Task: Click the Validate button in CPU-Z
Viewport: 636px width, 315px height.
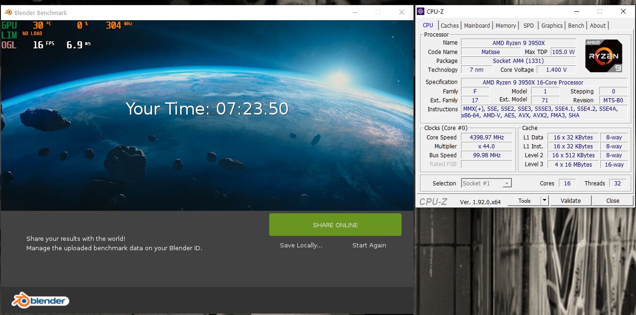Action: 571,200
